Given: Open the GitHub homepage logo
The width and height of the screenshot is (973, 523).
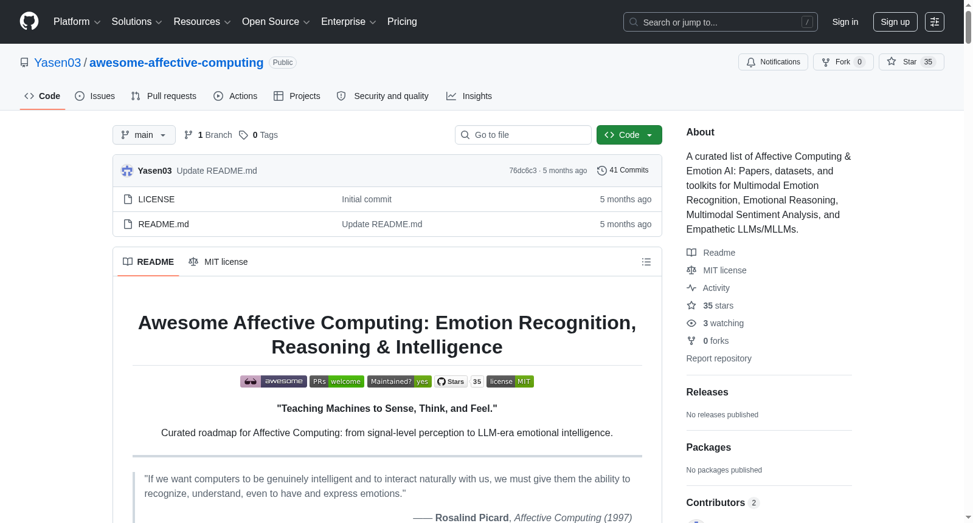Looking at the screenshot, I should coord(29,21).
